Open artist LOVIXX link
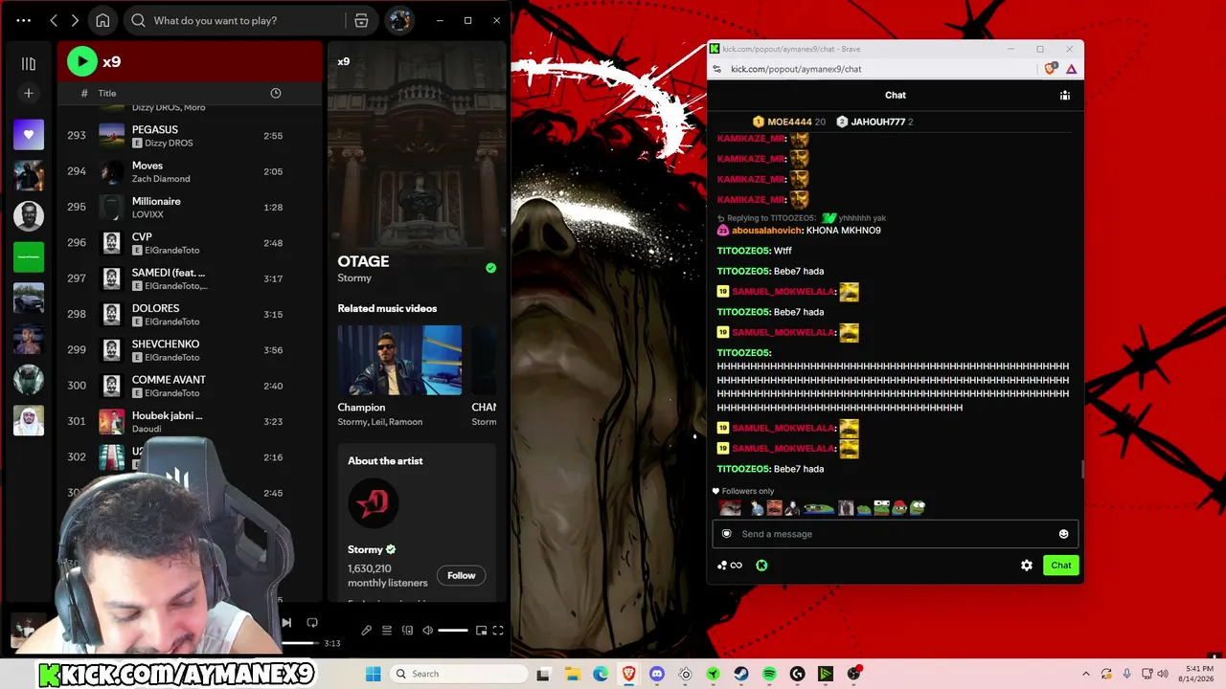Image resolution: width=1226 pixels, height=689 pixels. (x=147, y=214)
